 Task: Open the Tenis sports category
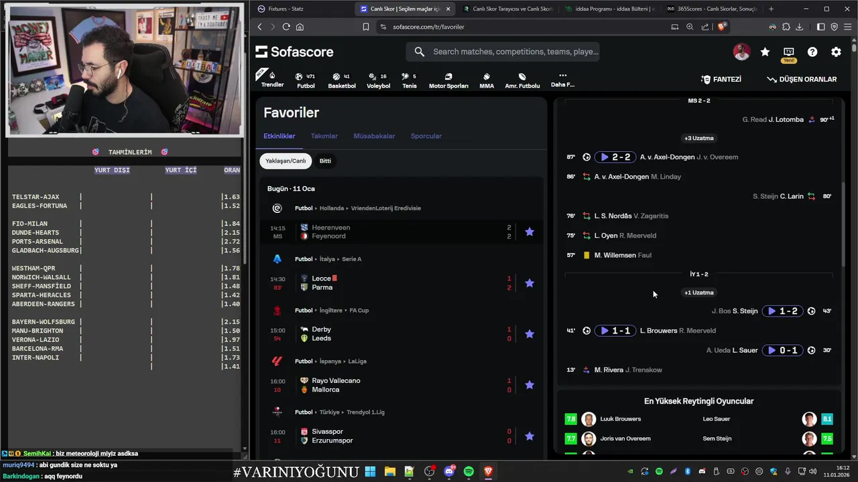[409, 80]
